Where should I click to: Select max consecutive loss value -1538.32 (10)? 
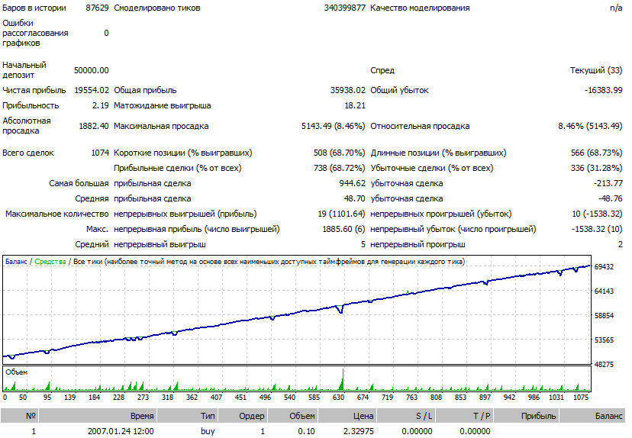(x=597, y=229)
